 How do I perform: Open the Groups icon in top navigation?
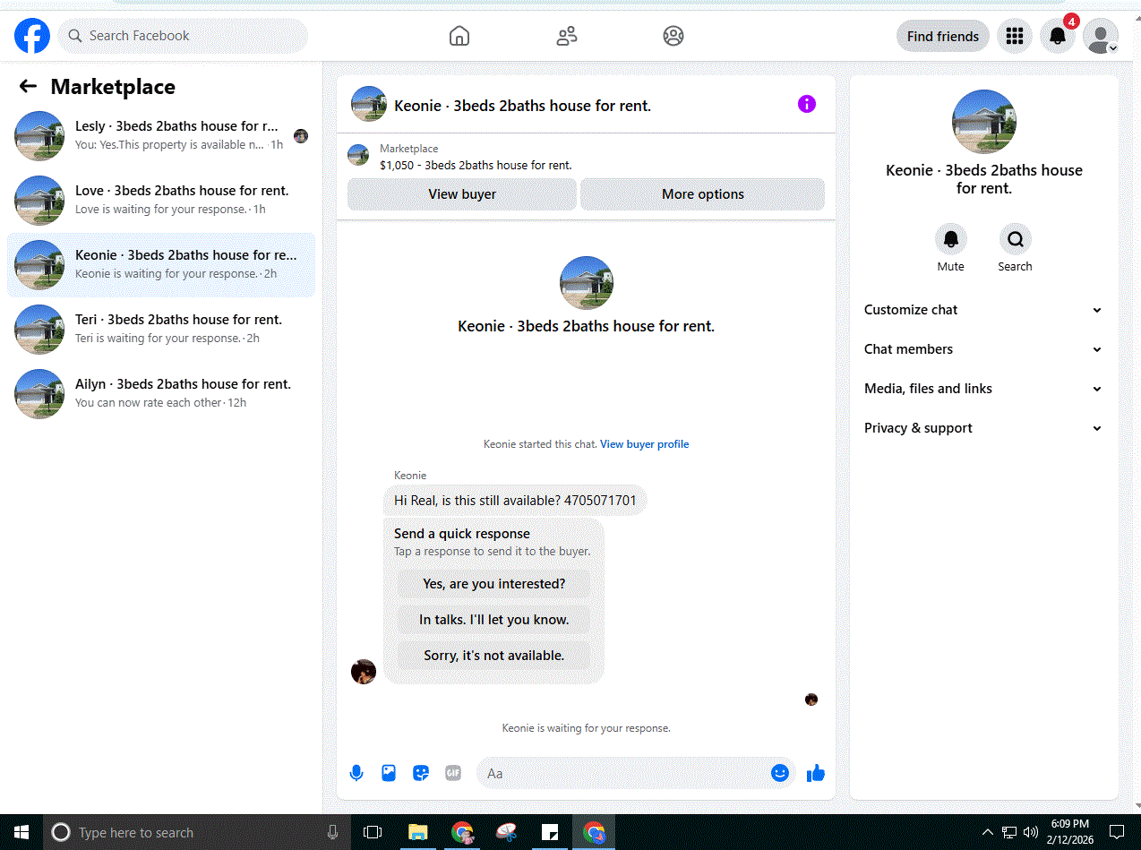(673, 36)
